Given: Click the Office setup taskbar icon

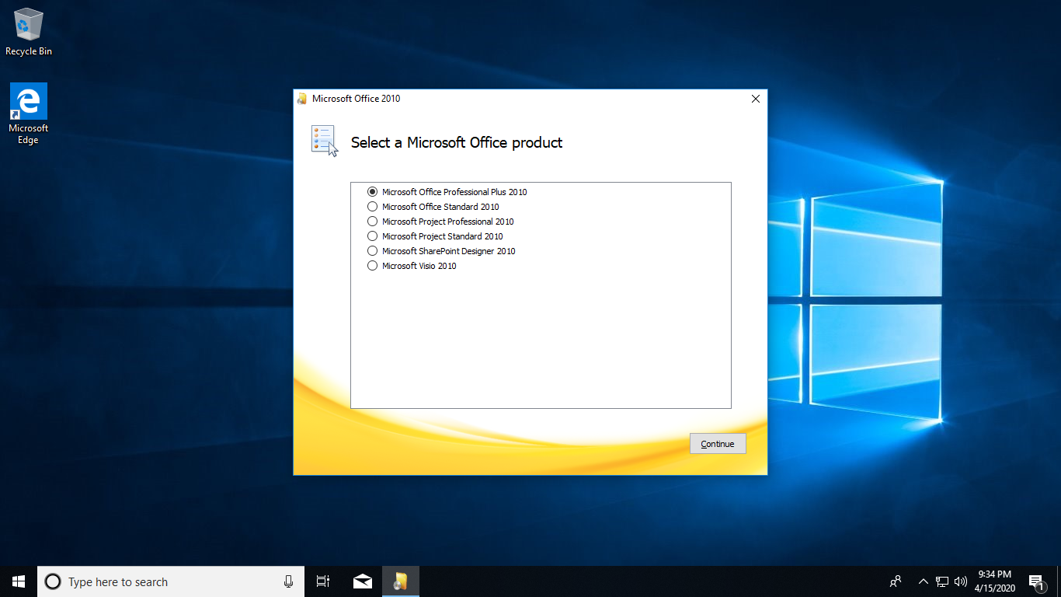Looking at the screenshot, I should tap(401, 581).
